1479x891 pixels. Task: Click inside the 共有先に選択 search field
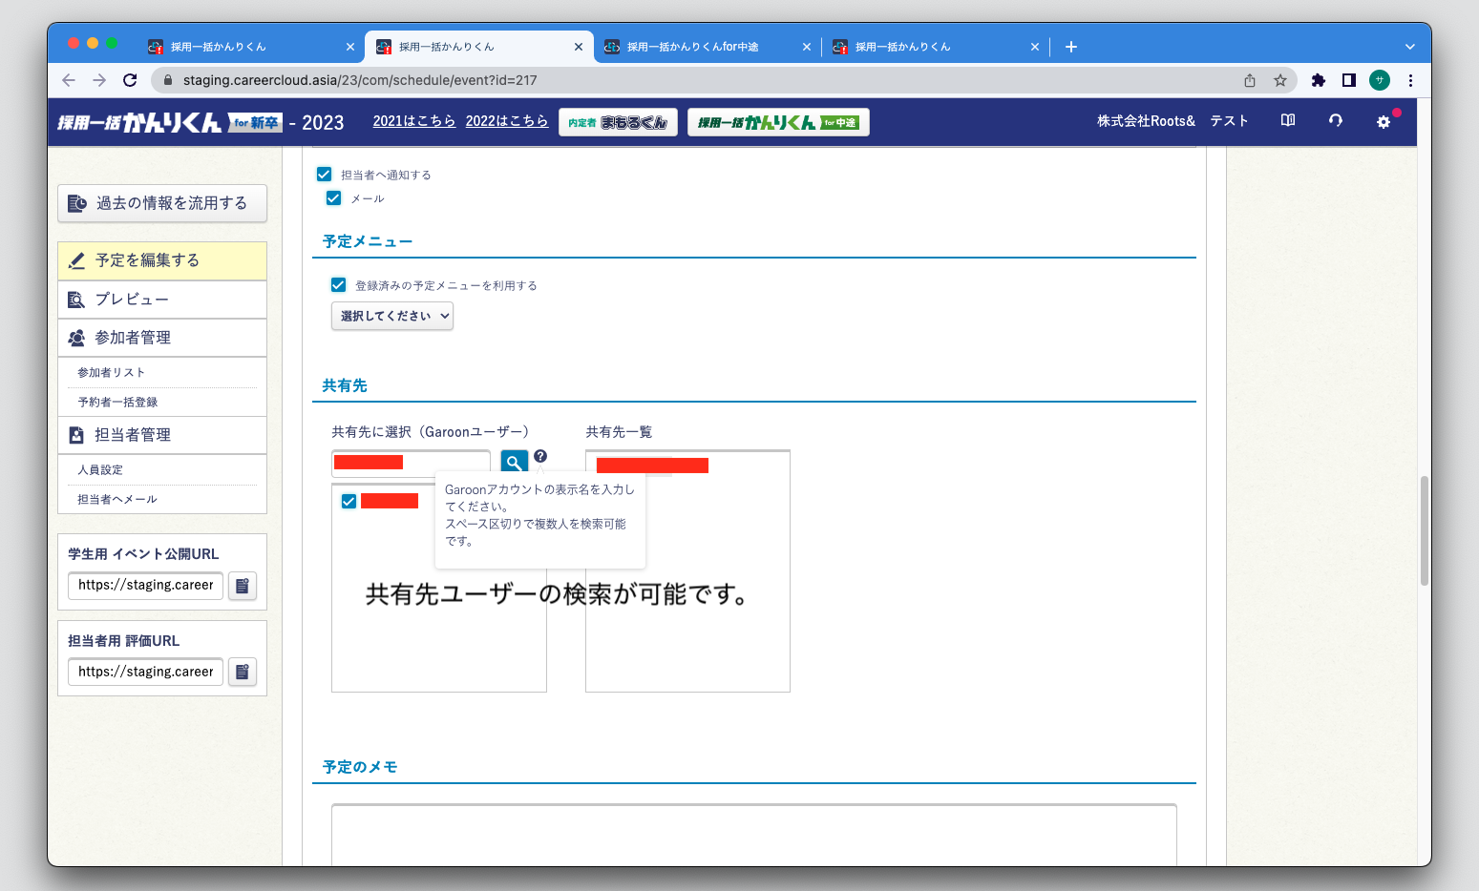tap(411, 462)
